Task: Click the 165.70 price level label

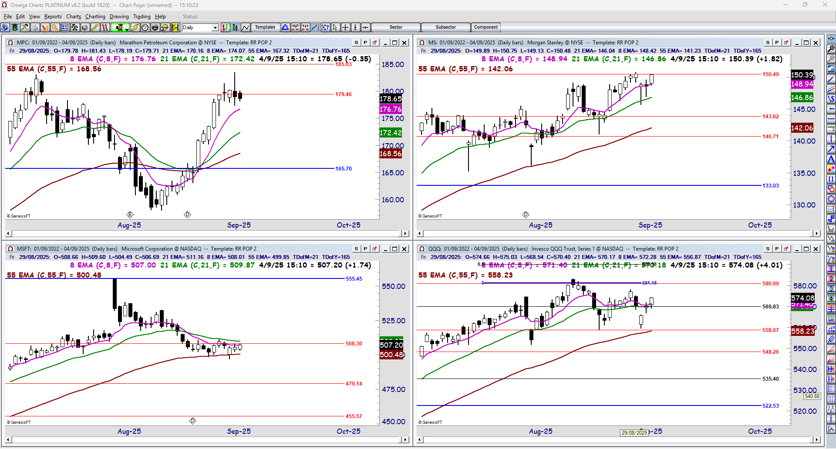Action: (x=344, y=169)
